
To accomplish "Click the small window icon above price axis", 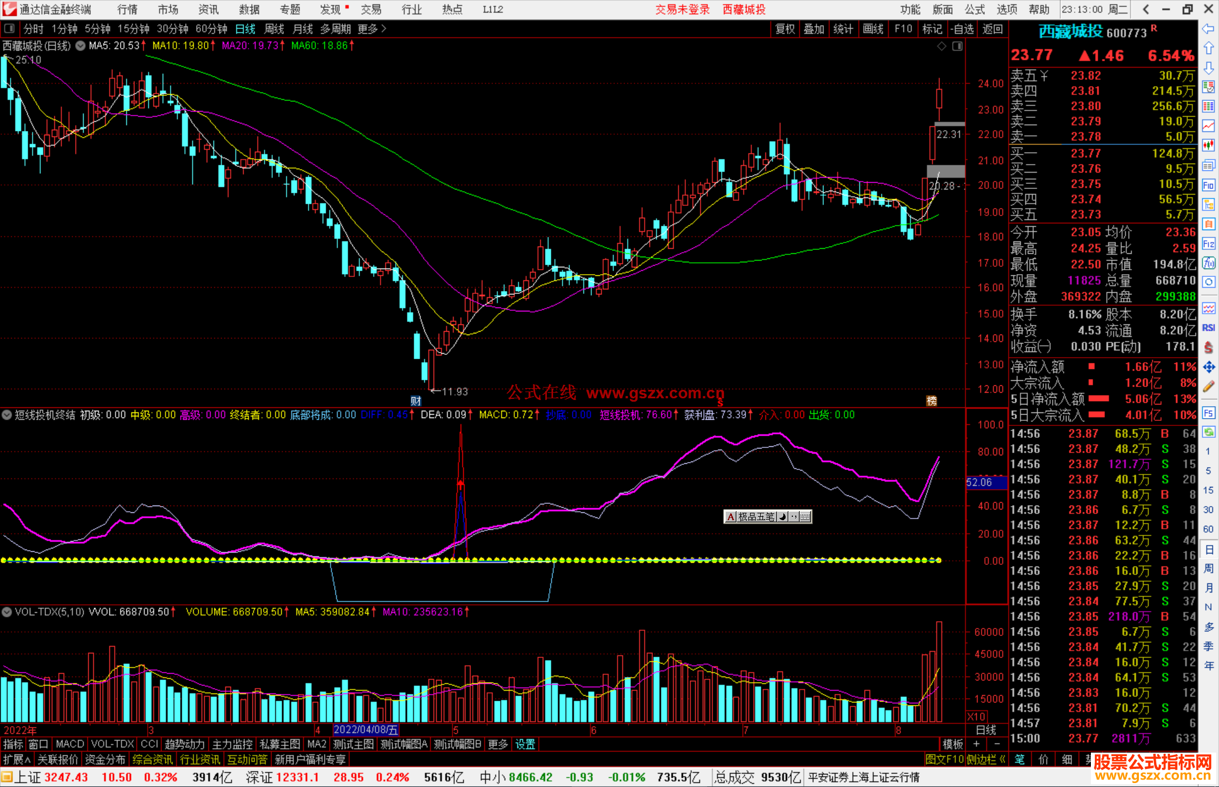I will coord(957,46).
